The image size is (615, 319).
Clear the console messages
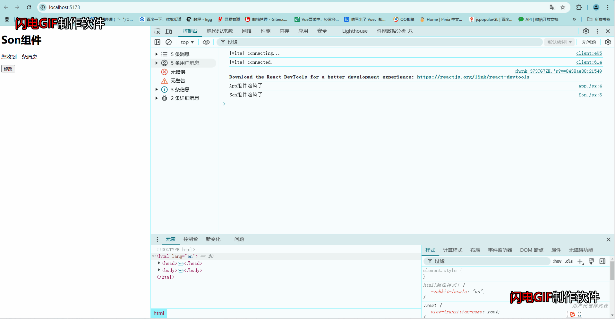click(x=168, y=42)
